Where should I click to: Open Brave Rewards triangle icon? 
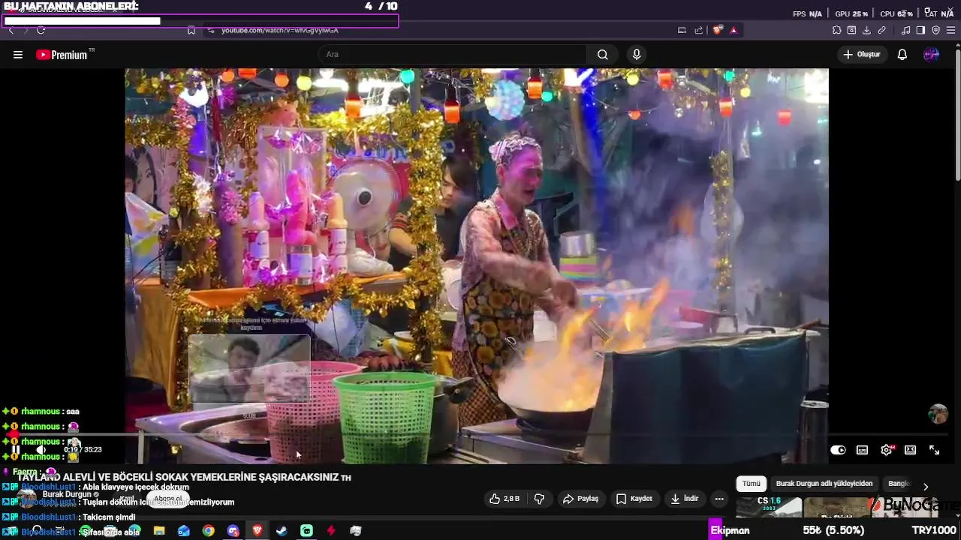tap(734, 30)
